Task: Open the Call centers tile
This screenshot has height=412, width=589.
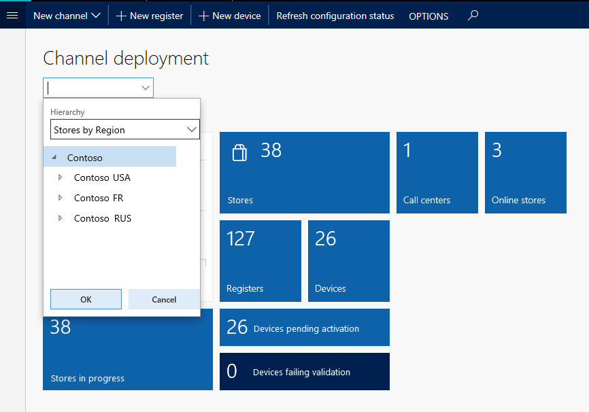Action: coord(437,173)
